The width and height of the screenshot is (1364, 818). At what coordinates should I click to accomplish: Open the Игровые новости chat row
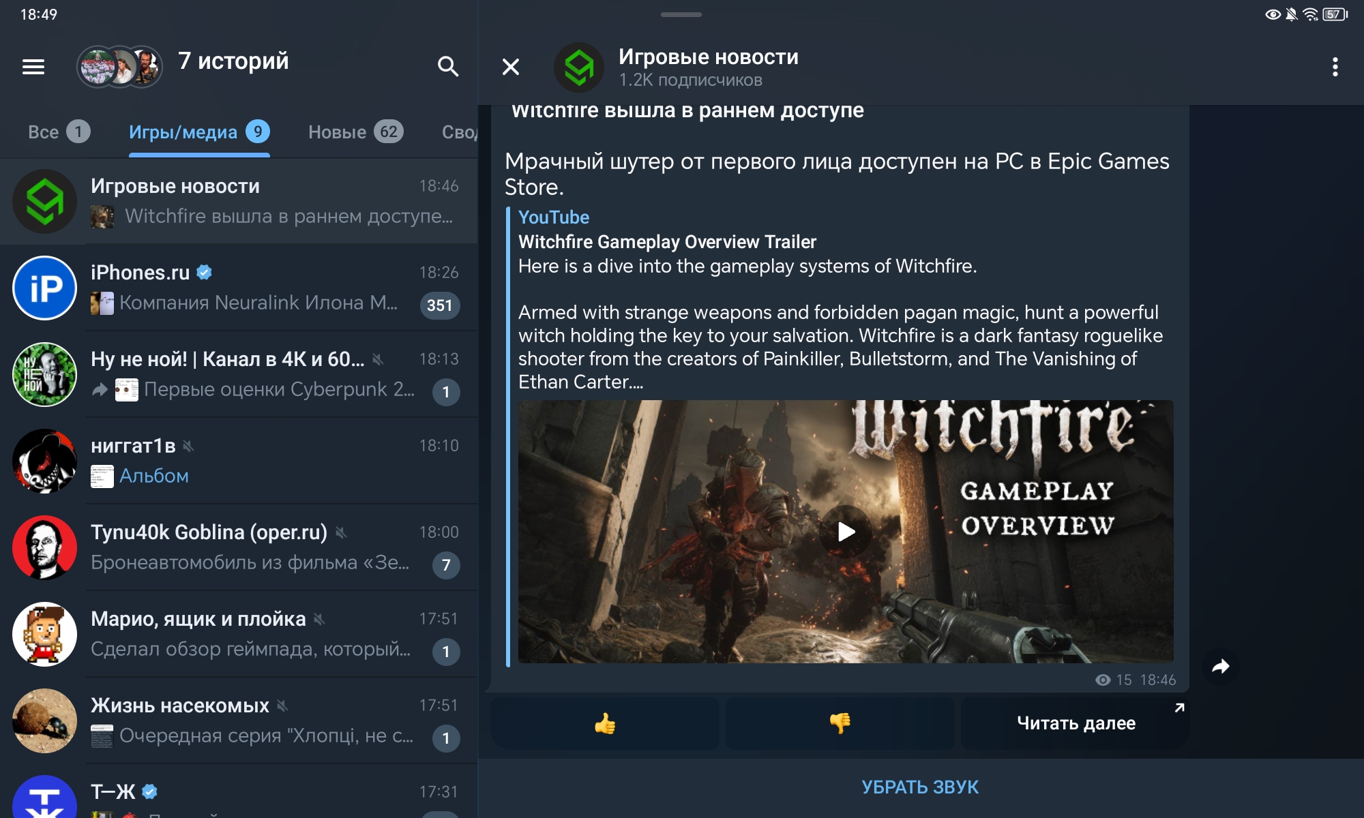click(239, 201)
